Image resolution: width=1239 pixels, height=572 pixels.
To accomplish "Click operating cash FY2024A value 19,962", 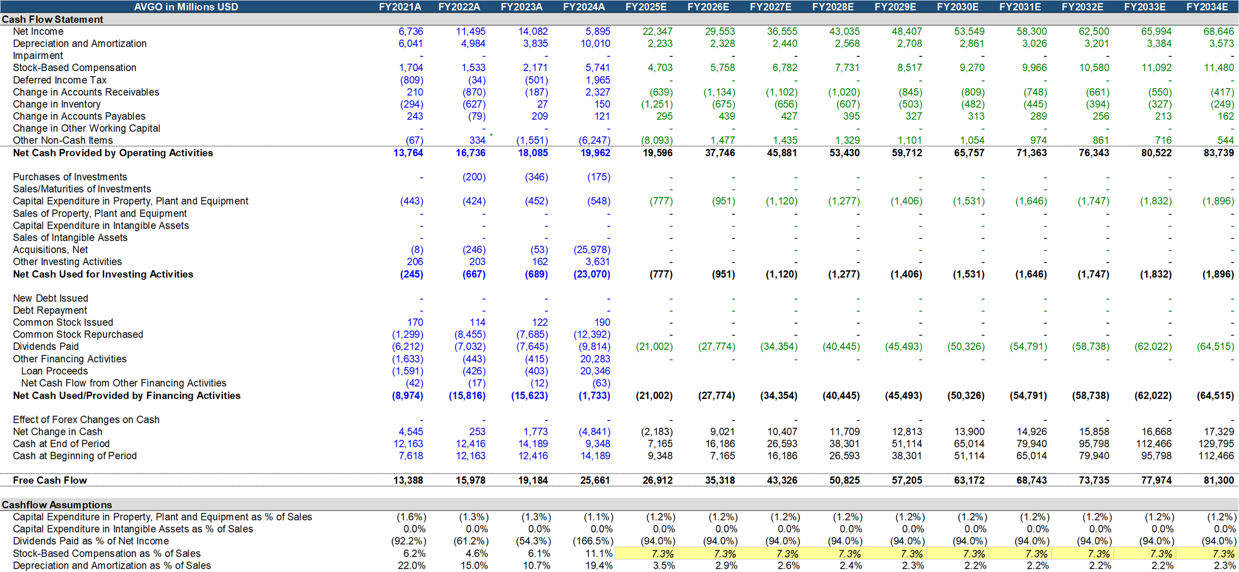I will [595, 153].
